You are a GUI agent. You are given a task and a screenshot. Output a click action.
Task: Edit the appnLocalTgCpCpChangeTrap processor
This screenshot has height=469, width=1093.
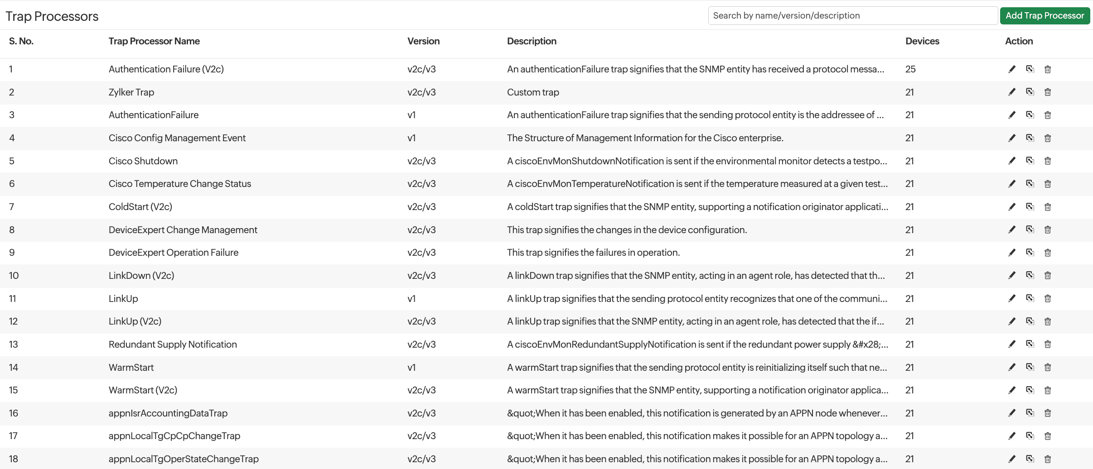[1012, 436]
